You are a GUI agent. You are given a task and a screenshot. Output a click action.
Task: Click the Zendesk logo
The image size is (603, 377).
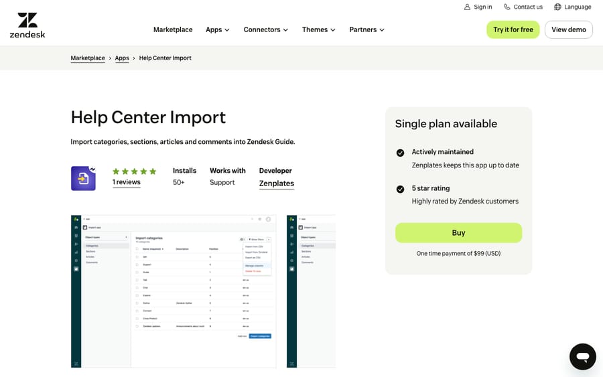[27, 25]
